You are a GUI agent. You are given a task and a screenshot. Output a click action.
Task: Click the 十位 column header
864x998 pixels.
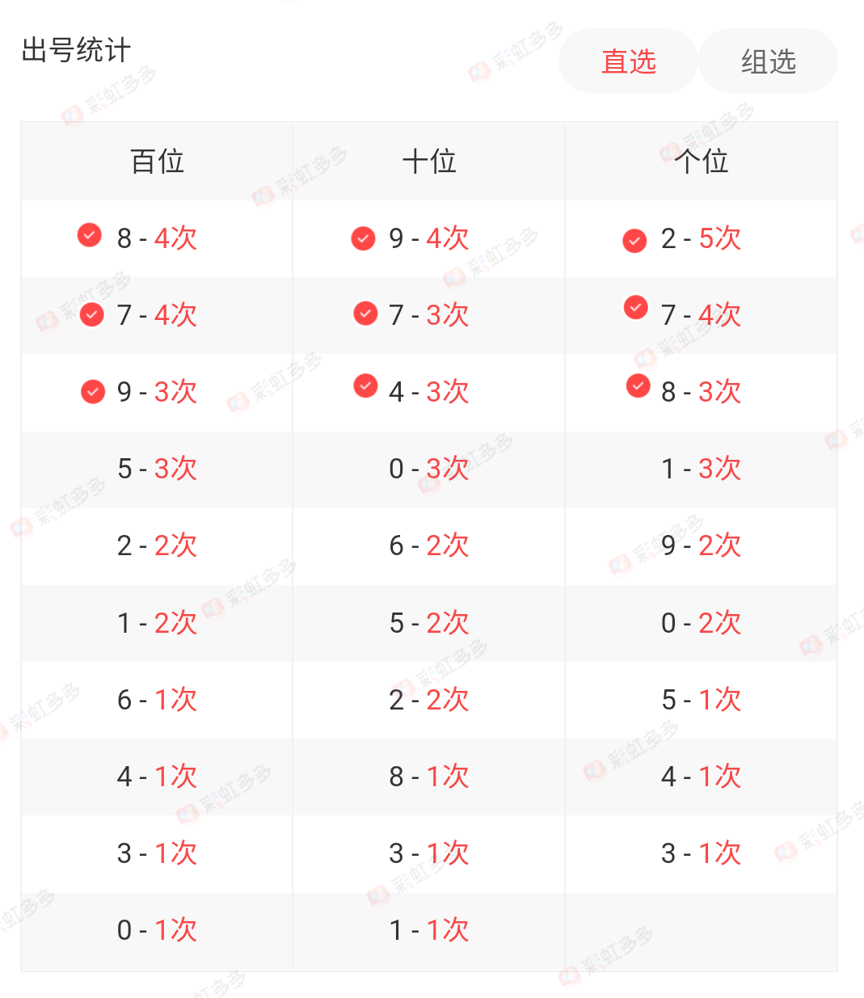429,162
